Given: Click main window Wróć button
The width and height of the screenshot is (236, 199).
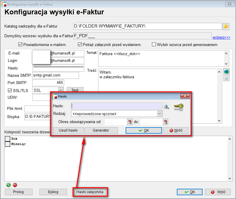Looking at the screenshot, I should 218,192.
